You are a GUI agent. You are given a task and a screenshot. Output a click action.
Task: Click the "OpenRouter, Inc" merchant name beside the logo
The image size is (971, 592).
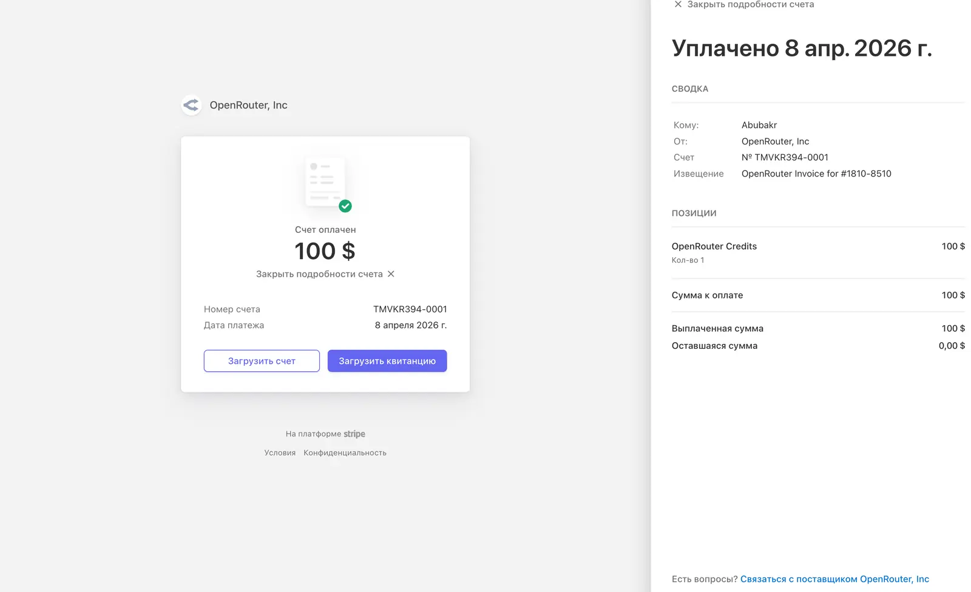248,105
